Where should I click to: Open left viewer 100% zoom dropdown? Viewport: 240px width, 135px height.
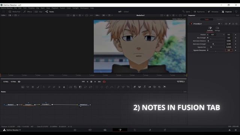point(3,15)
